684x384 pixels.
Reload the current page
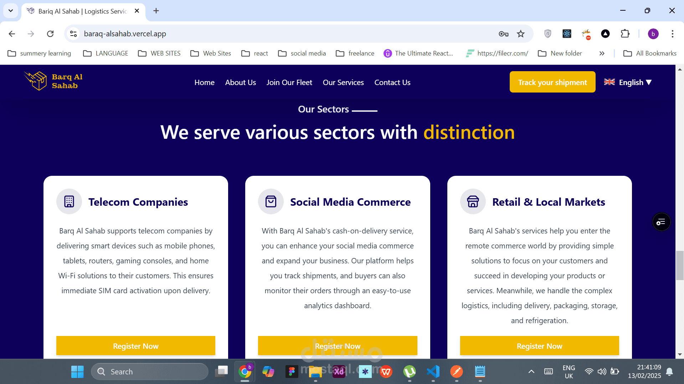(x=50, y=34)
